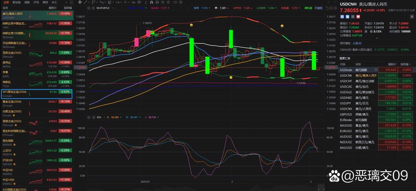The image size is (416, 191).
Task: Select 中证500 row in watchlist
Action: (37, 172)
